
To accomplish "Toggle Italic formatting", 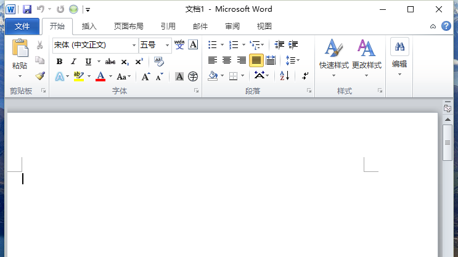I will click(x=73, y=62).
